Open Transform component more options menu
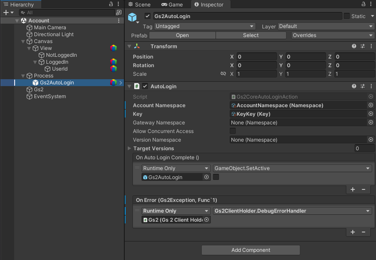 371,46
